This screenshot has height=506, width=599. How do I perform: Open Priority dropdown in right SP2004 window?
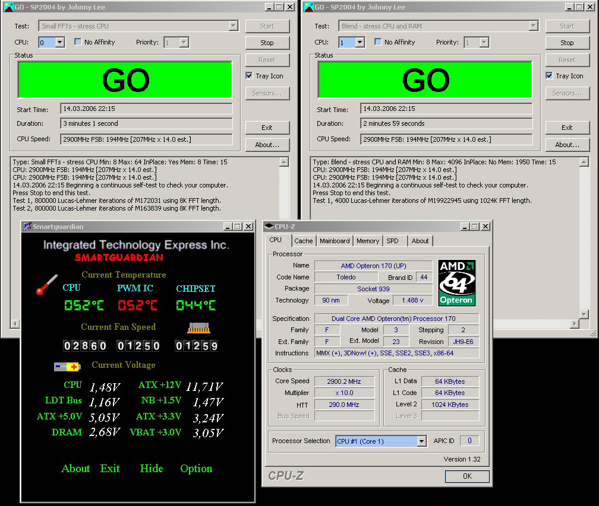click(x=484, y=42)
